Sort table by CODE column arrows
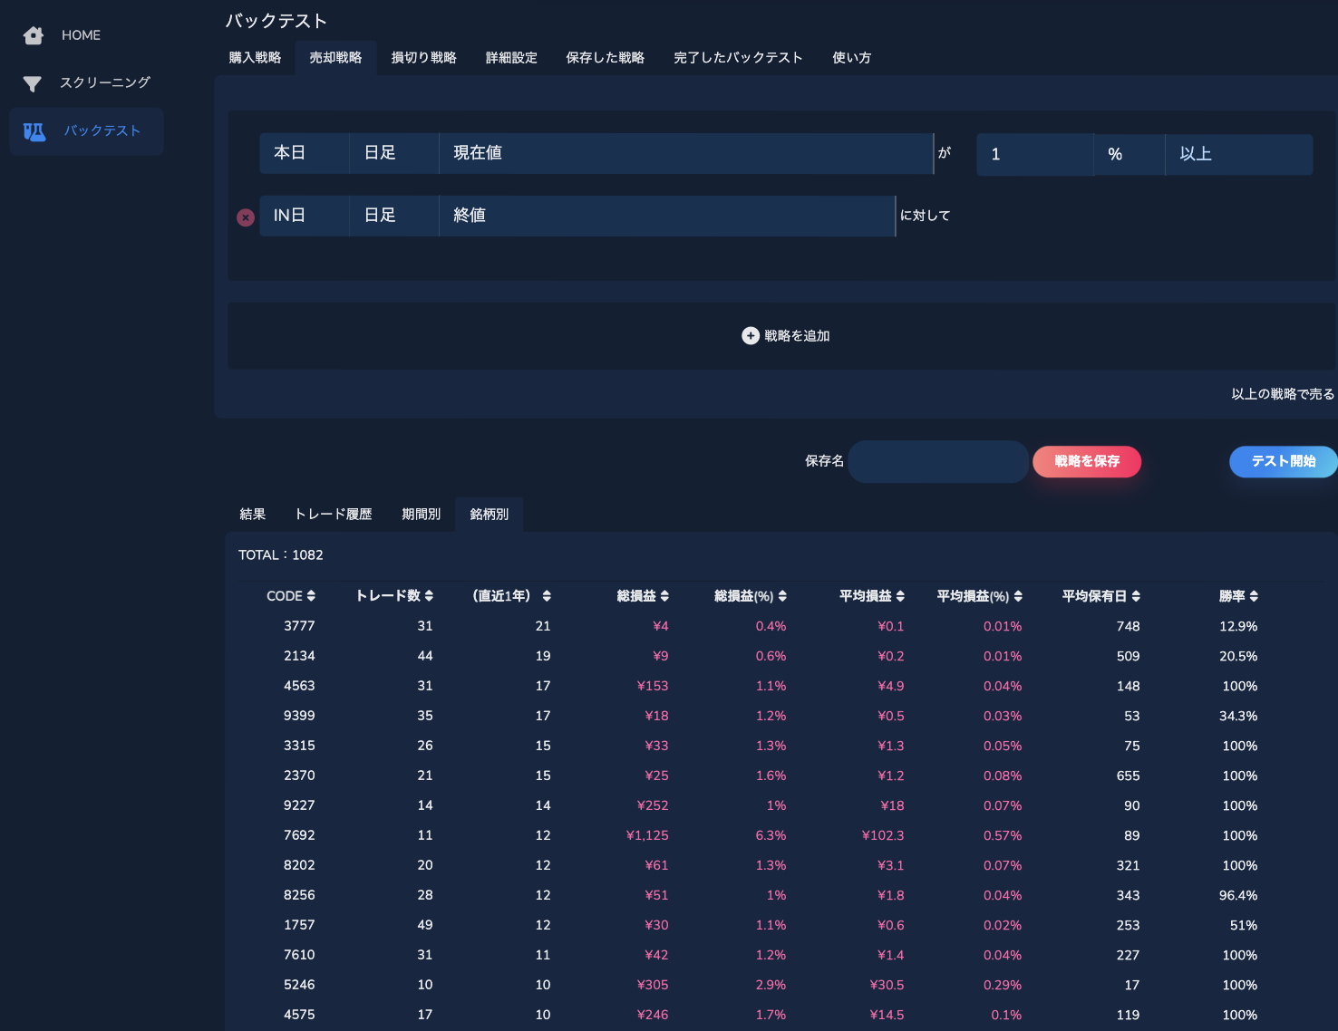Image resolution: width=1338 pixels, height=1031 pixels. point(311,595)
